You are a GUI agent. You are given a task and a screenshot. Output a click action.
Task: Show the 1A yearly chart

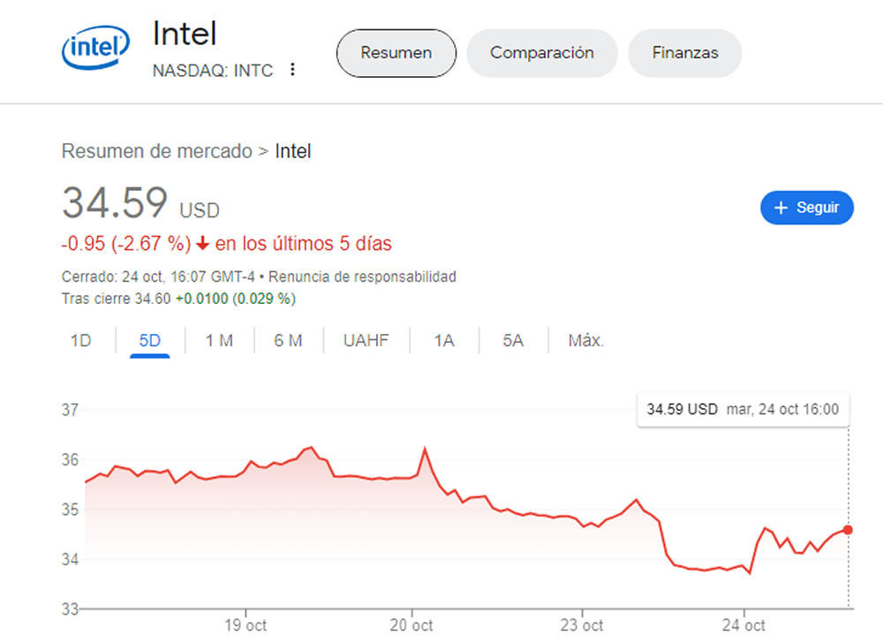444,340
